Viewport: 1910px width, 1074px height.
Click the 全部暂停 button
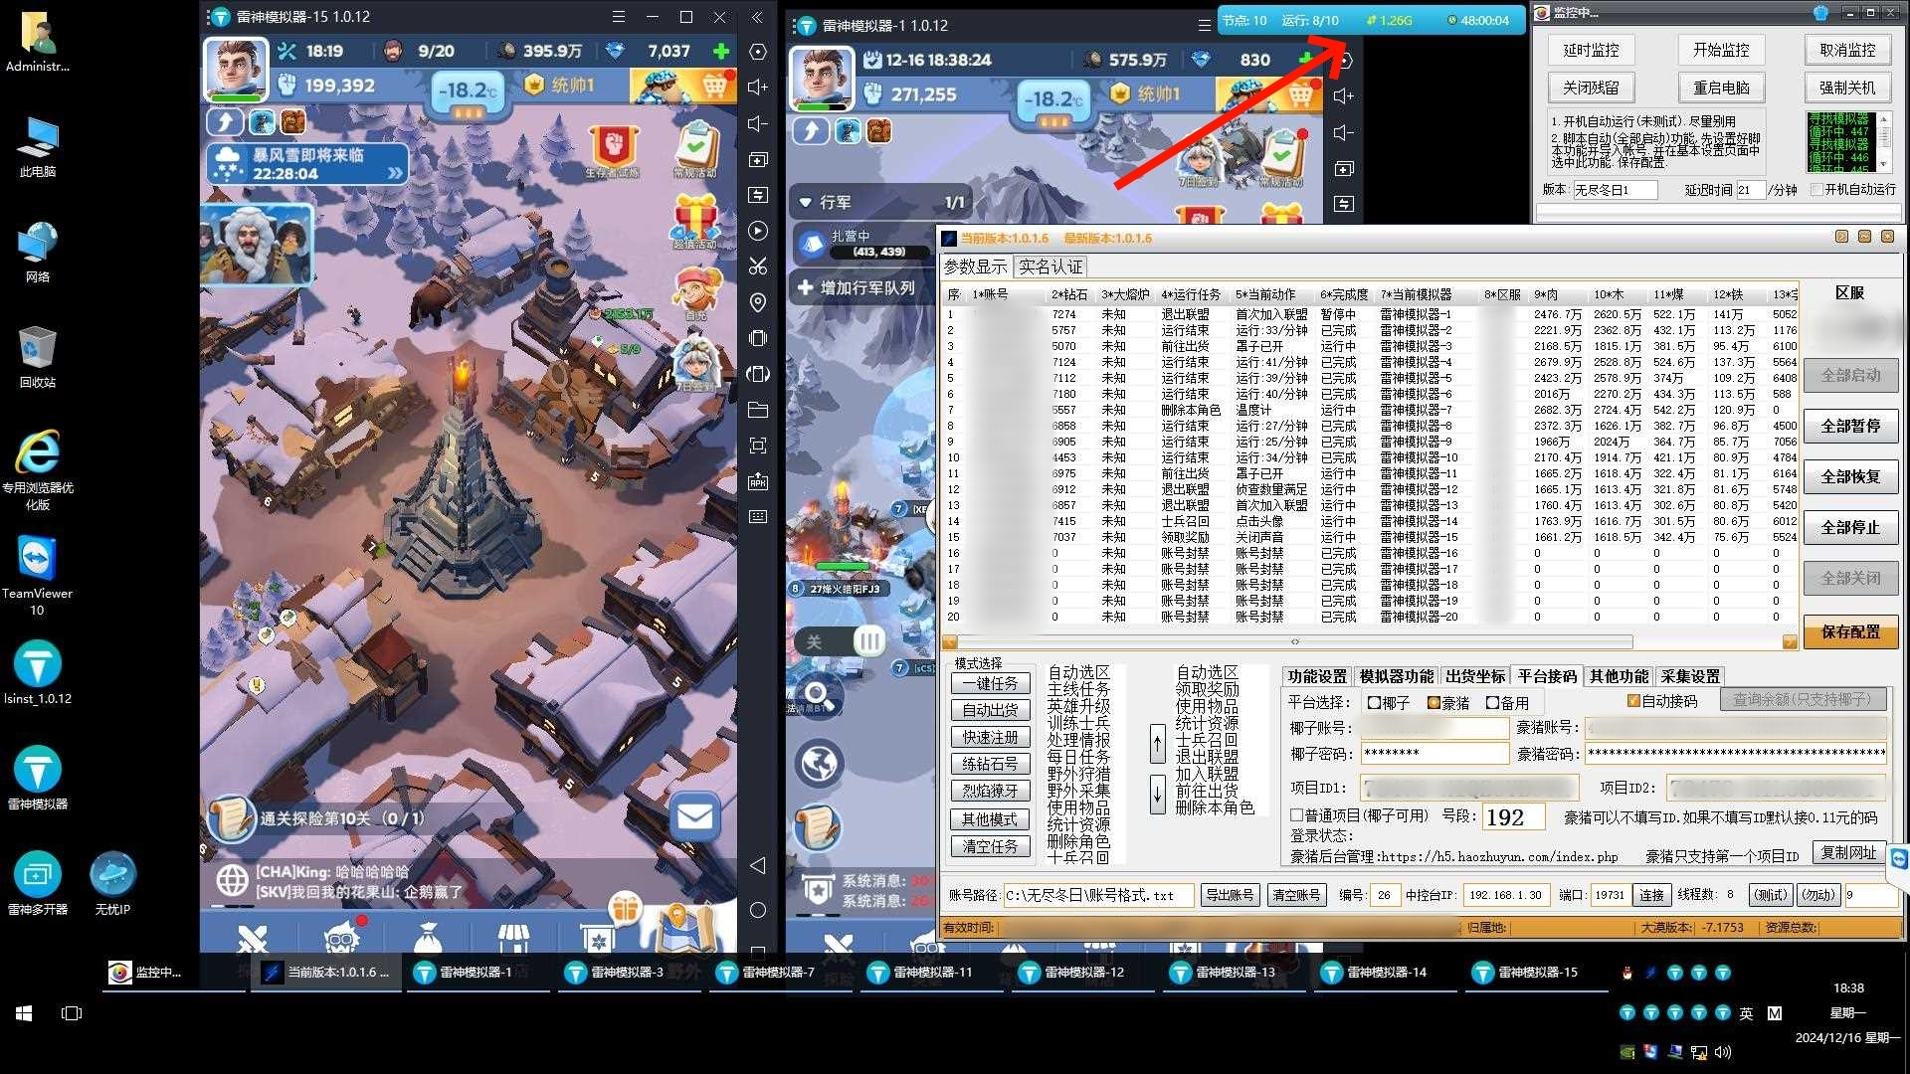click(1850, 426)
